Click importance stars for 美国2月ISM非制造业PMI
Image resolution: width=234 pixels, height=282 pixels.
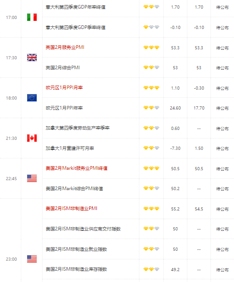[151, 209]
